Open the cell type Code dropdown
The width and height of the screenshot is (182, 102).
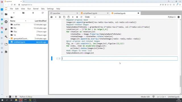coord(90,17)
